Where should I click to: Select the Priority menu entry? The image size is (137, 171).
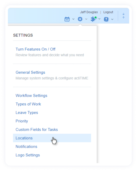coord(22,121)
